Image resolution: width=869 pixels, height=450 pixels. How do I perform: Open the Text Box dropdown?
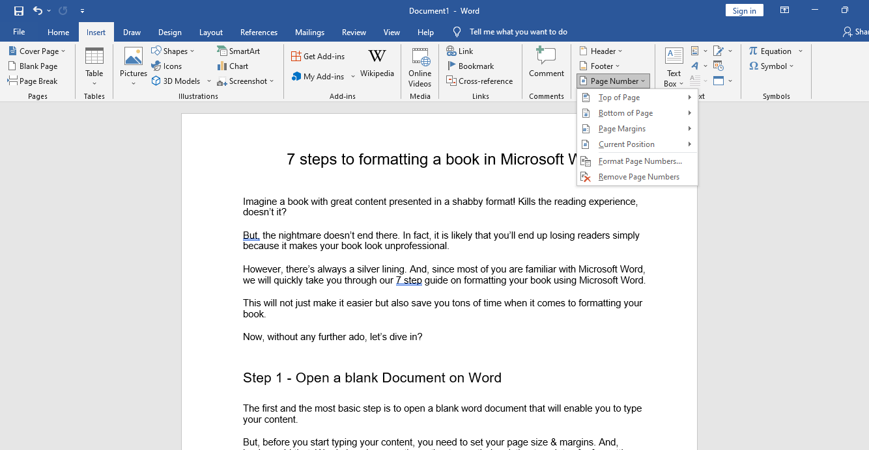click(x=674, y=67)
